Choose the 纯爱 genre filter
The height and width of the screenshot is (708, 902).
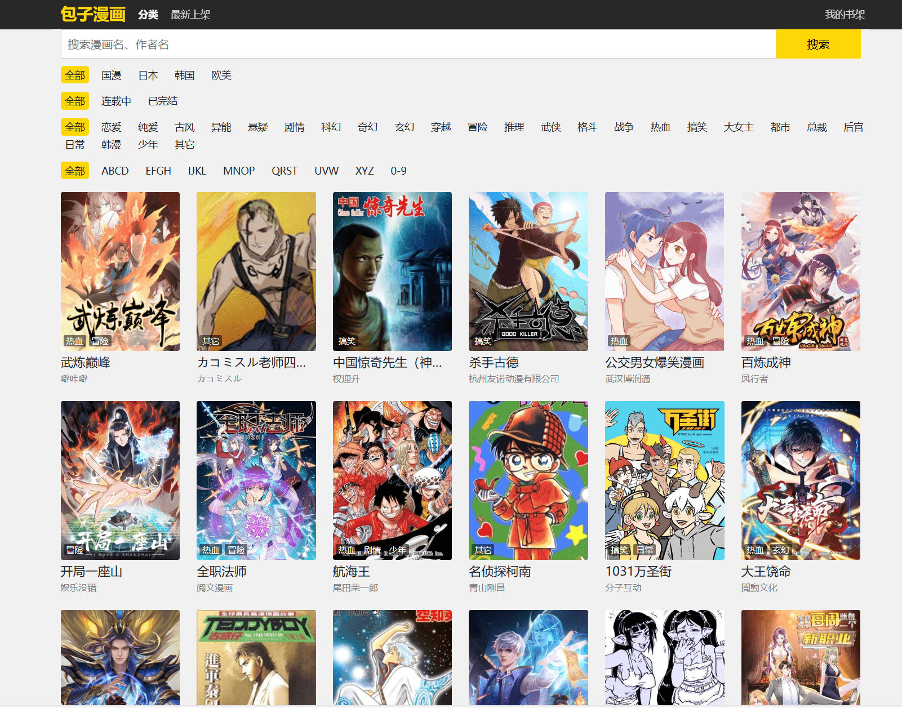[x=148, y=127]
